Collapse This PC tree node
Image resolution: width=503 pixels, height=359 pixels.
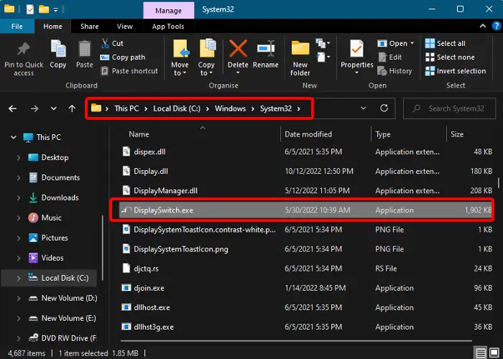[x=14, y=137]
